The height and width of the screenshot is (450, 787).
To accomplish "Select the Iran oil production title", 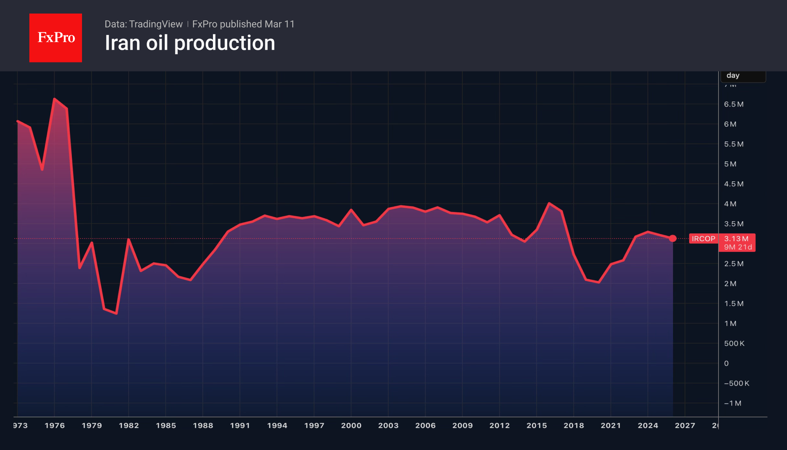I will point(190,43).
